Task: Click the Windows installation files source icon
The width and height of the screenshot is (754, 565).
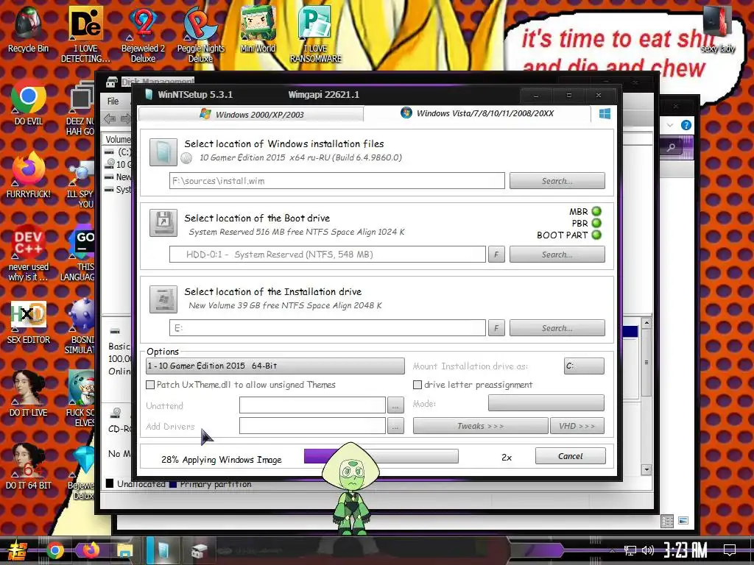Action: [163, 152]
